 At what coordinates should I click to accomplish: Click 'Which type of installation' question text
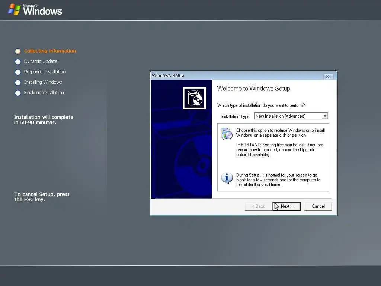[261, 105]
